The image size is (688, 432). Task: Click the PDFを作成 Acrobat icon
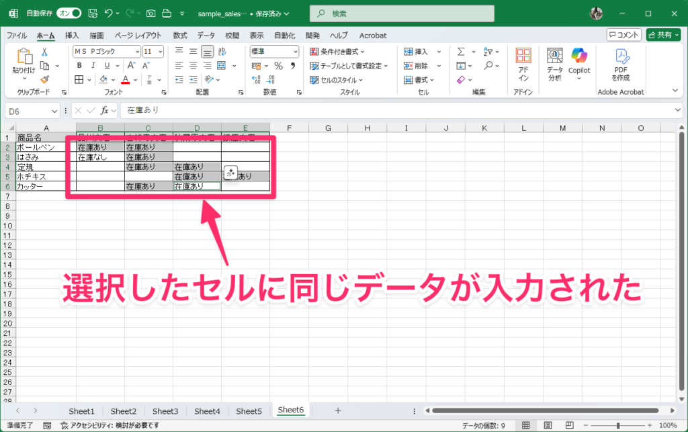pyautogui.click(x=621, y=64)
